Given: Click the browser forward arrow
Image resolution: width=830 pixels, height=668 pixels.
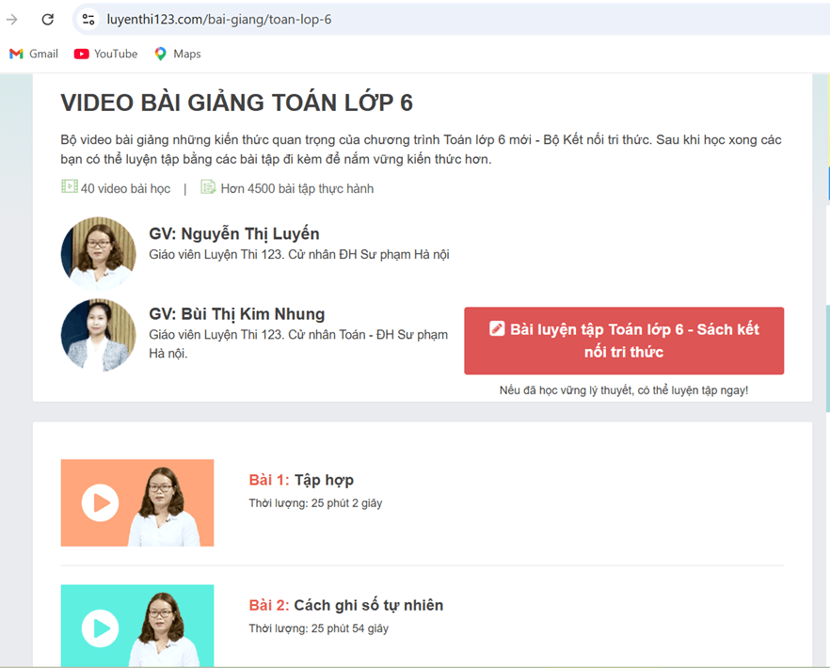Looking at the screenshot, I should 11,20.
